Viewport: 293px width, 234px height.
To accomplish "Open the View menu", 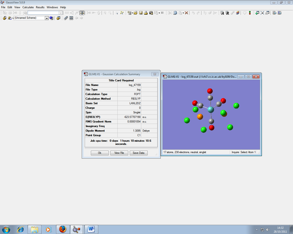I will (x=17, y=7).
